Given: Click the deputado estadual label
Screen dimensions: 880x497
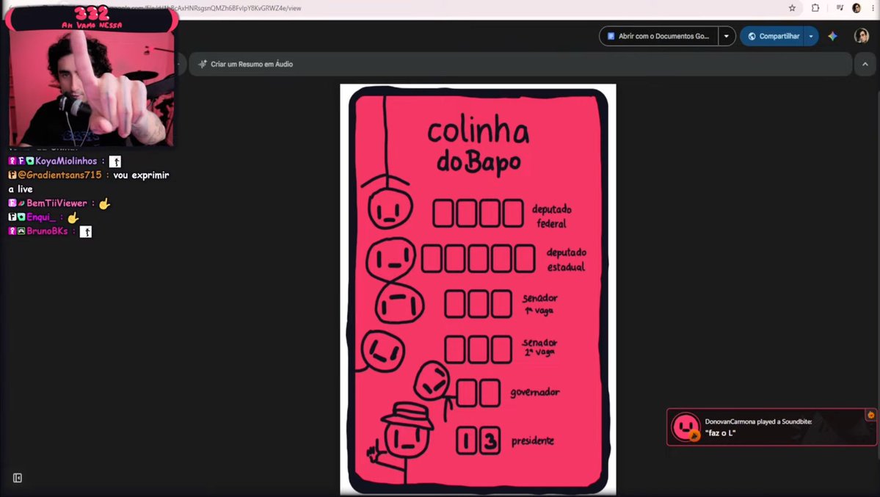Looking at the screenshot, I should point(567,259).
